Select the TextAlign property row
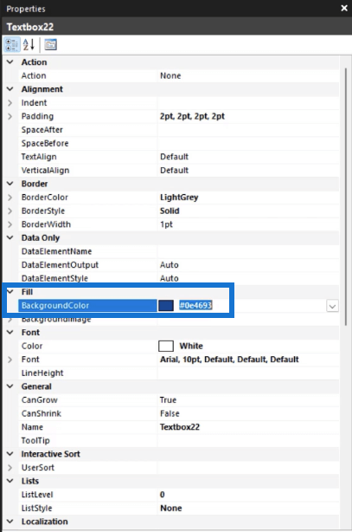This screenshot has height=532, width=352. pyautogui.click(x=178, y=157)
